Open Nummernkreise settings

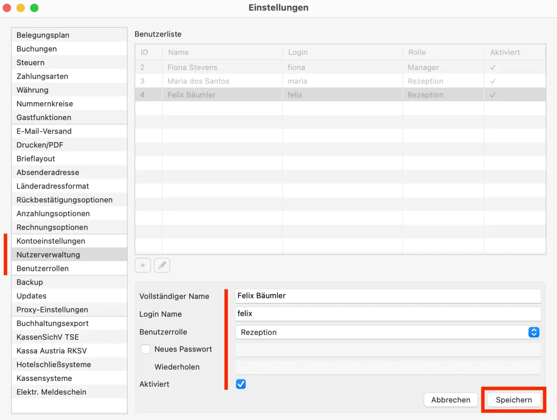point(69,103)
